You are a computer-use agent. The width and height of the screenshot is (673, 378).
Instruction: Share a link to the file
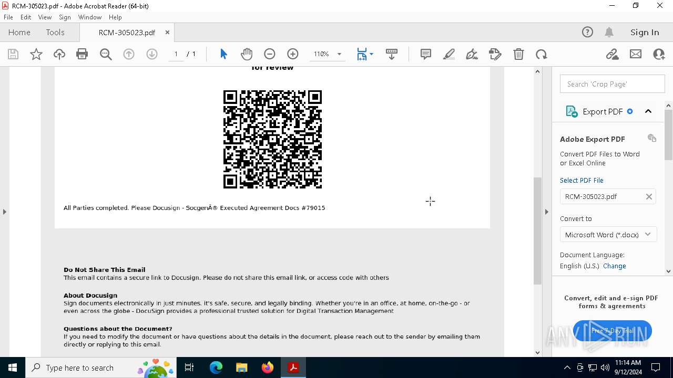[x=612, y=54]
